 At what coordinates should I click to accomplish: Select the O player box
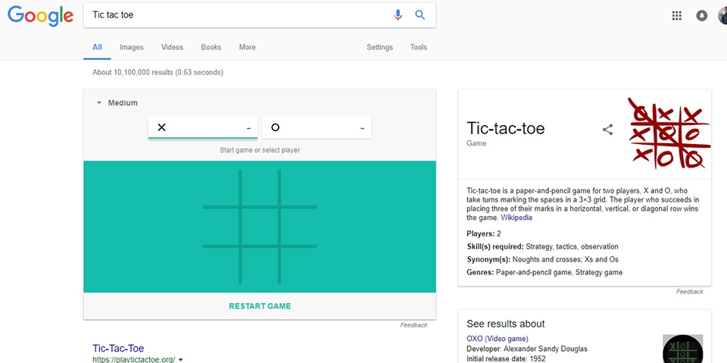point(317,127)
